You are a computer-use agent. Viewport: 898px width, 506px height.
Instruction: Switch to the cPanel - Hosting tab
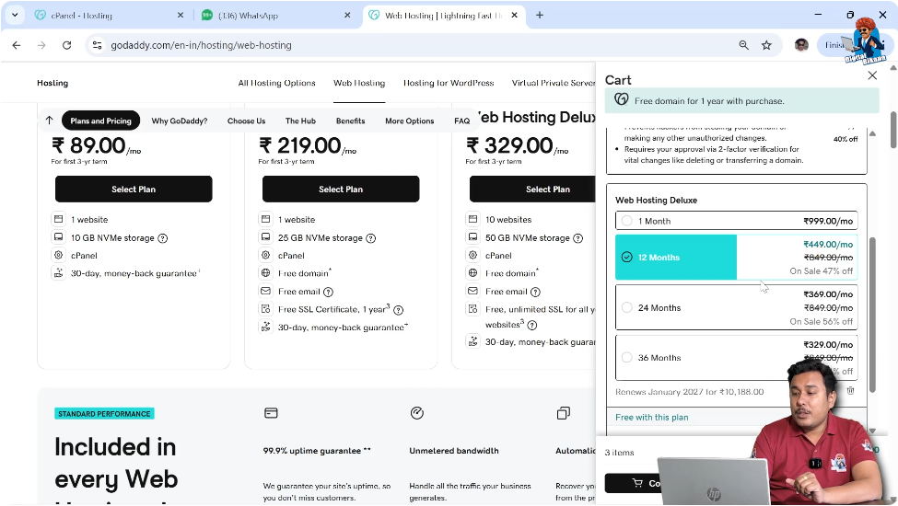point(109,16)
